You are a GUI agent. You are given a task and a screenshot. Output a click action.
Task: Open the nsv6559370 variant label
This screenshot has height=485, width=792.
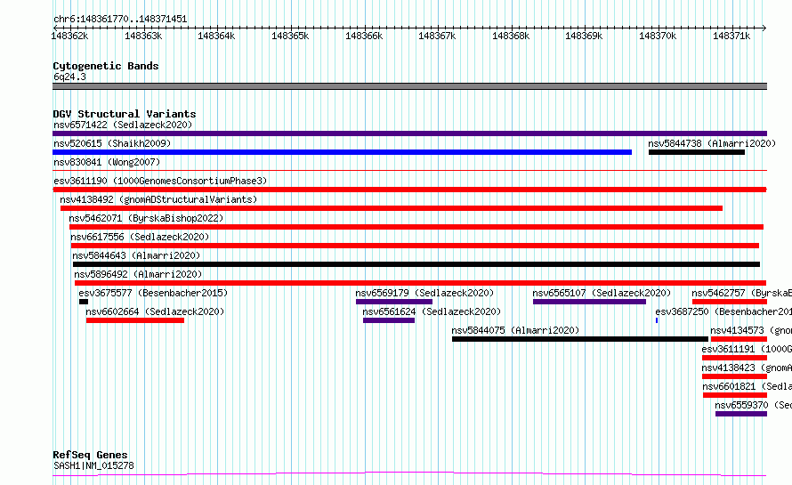click(753, 405)
